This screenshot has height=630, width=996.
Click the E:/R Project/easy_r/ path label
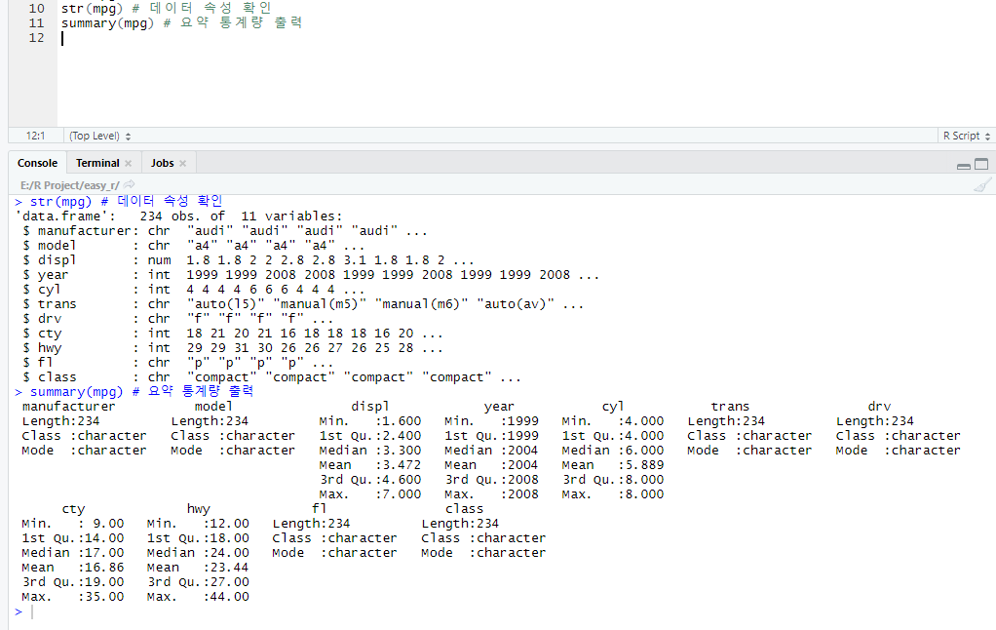point(70,185)
